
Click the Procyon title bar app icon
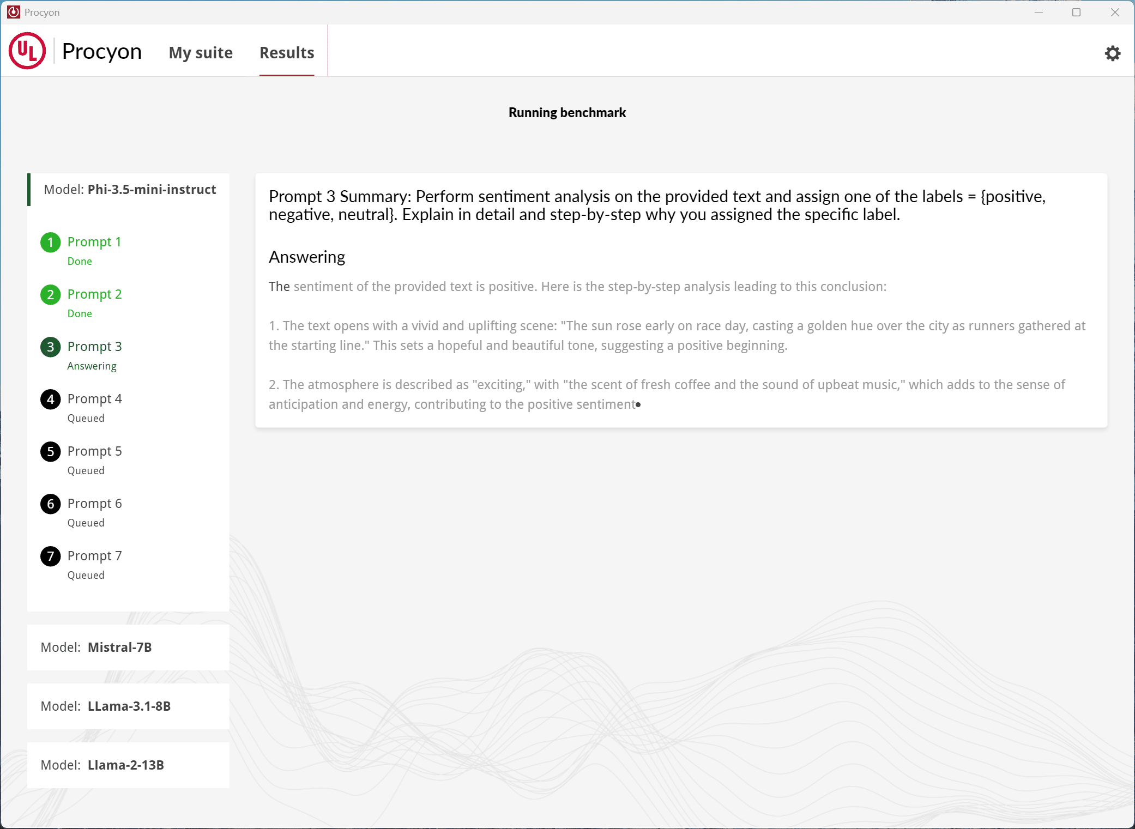coord(14,12)
